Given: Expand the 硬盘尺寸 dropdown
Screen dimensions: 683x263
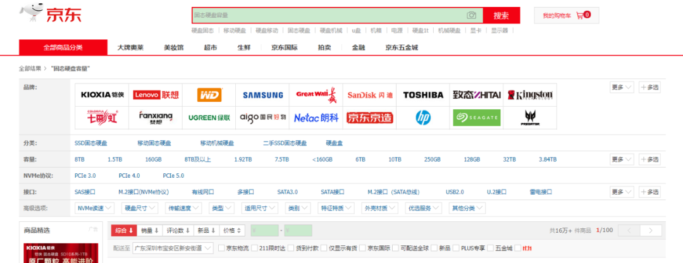Looking at the screenshot, I should [x=139, y=208].
